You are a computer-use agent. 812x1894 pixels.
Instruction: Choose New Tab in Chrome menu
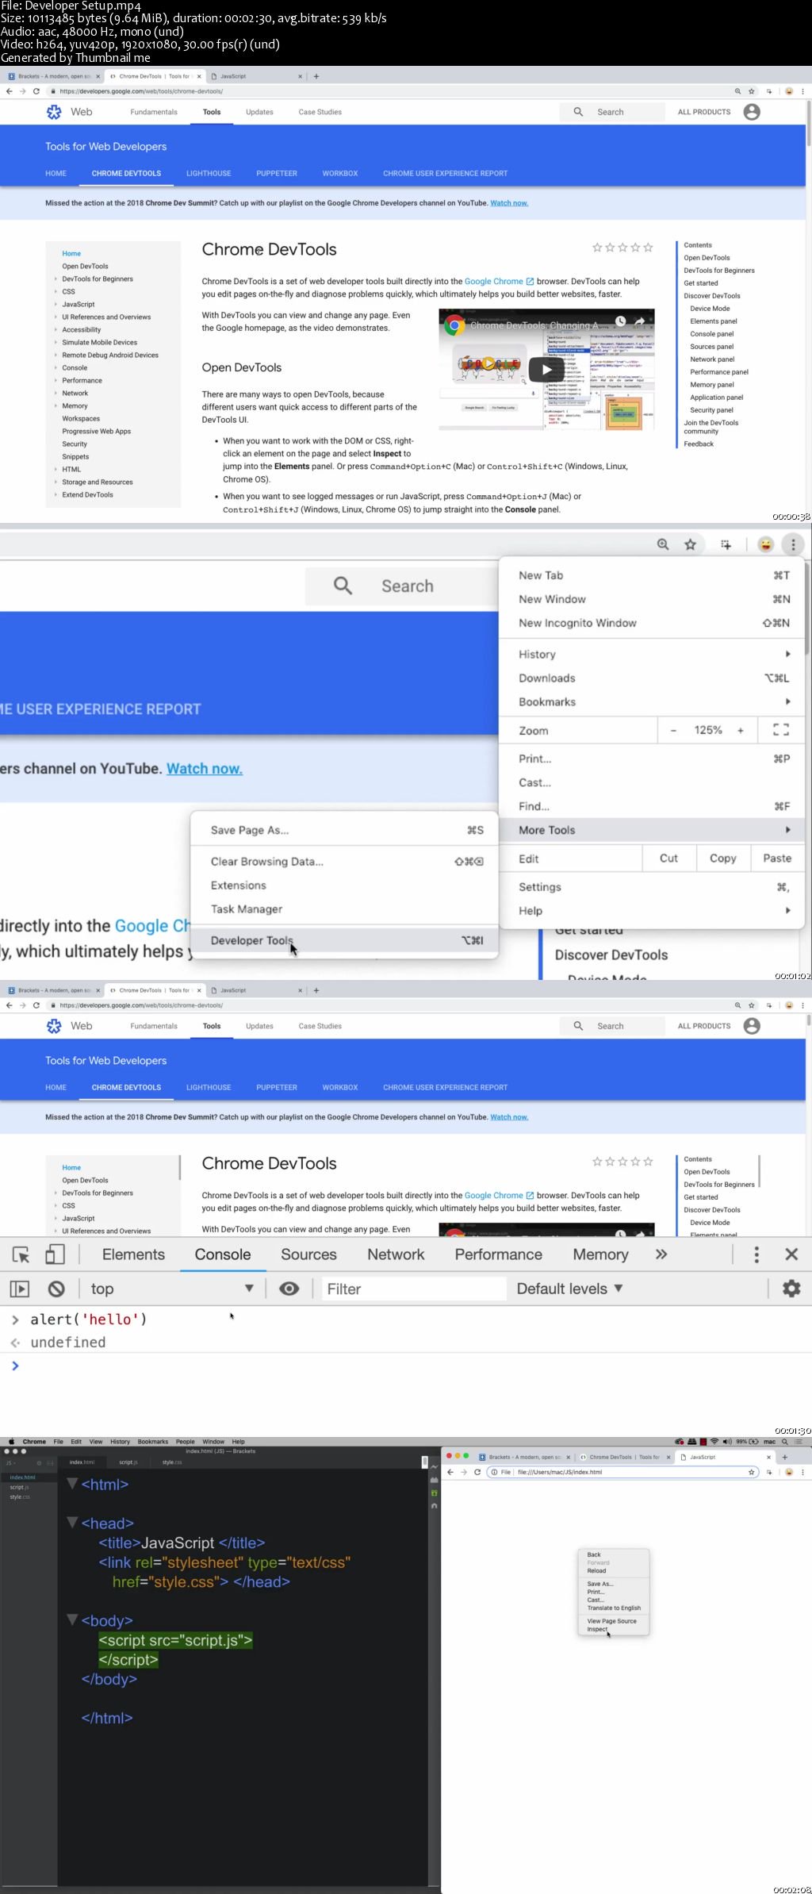pyautogui.click(x=652, y=575)
